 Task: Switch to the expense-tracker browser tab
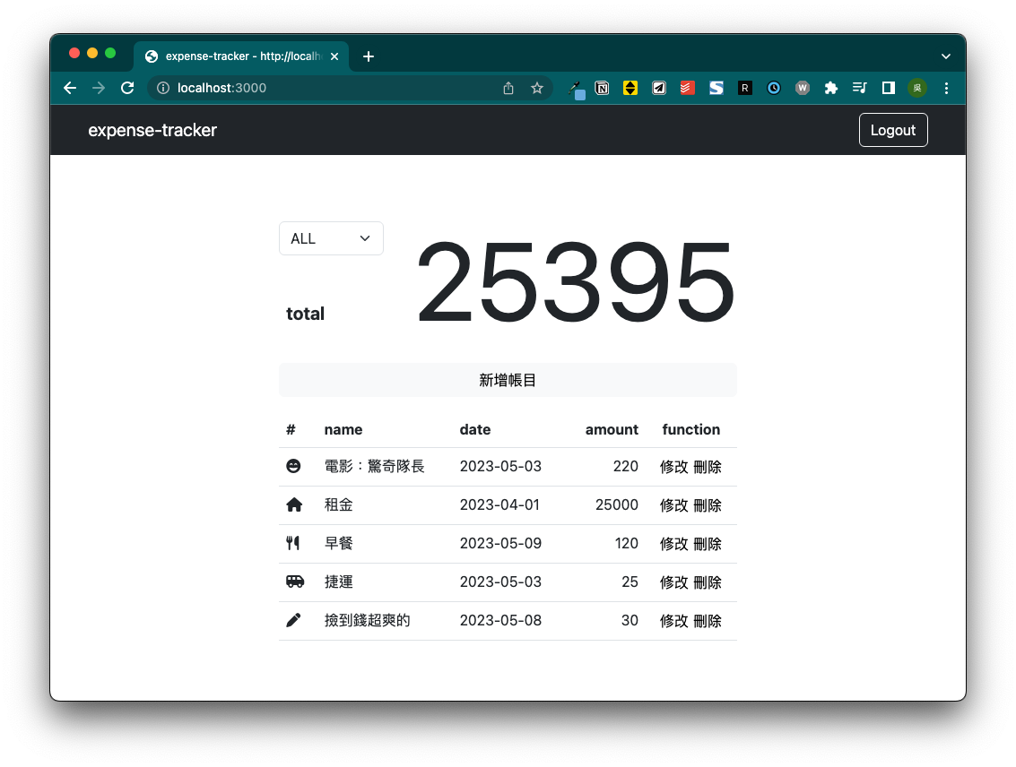238,56
